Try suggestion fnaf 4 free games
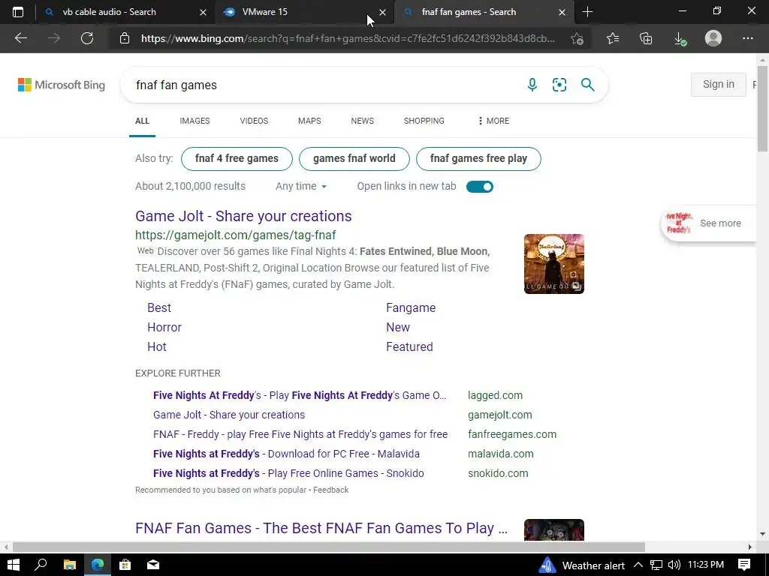 point(237,159)
